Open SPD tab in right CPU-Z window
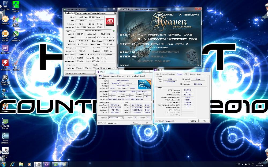 coord(186,74)
